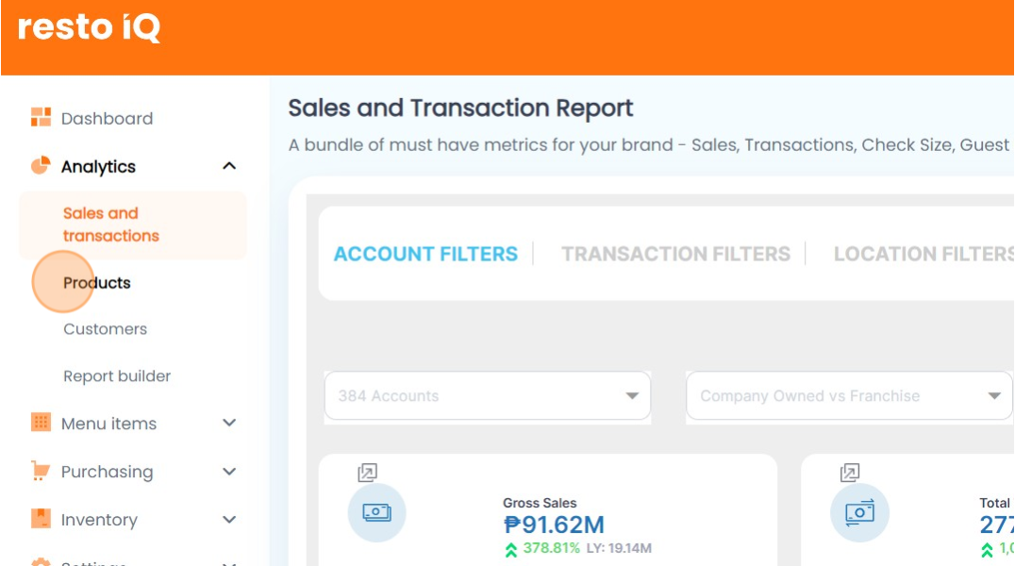Click the Inventory box icon
Image resolution: width=1015 pixels, height=566 pixels.
point(41,519)
